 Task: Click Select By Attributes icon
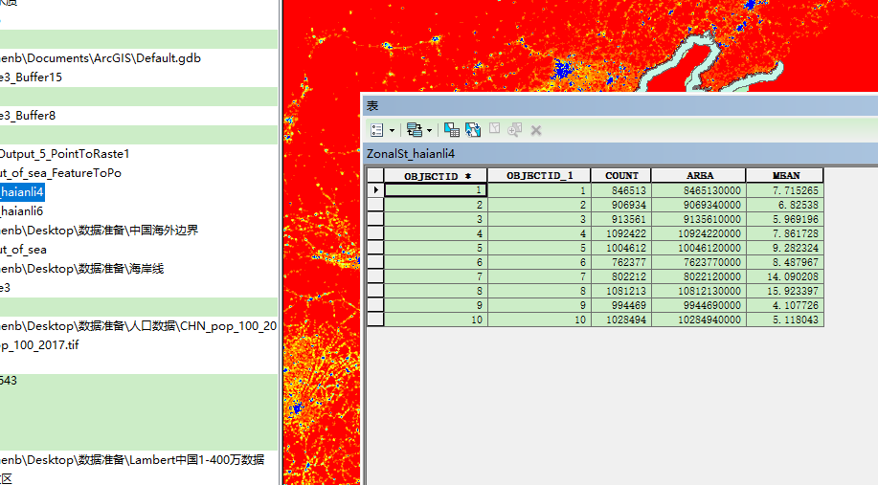[451, 130]
